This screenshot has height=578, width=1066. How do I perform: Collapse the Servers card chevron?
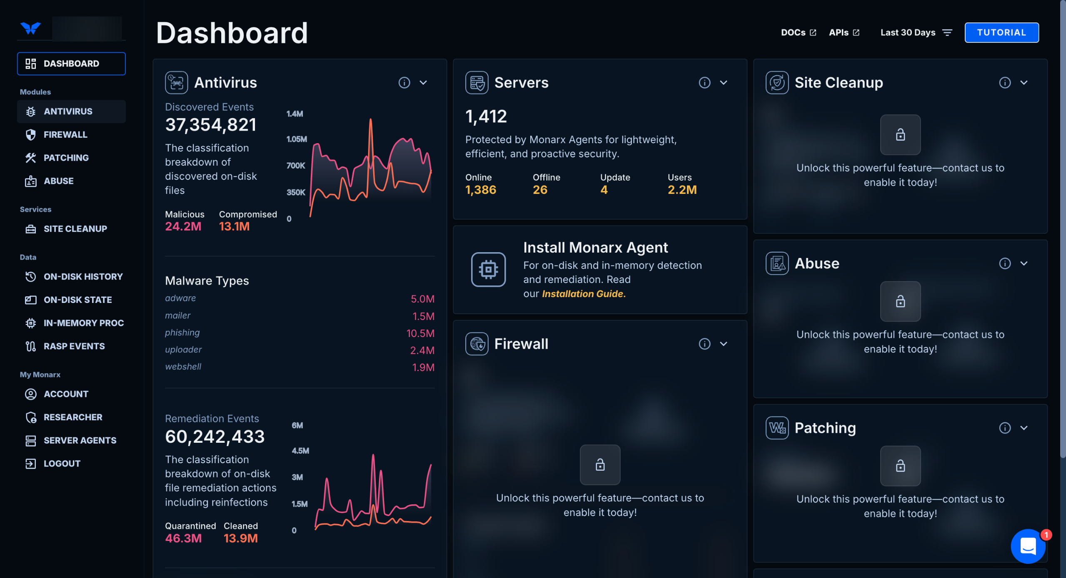(x=724, y=82)
